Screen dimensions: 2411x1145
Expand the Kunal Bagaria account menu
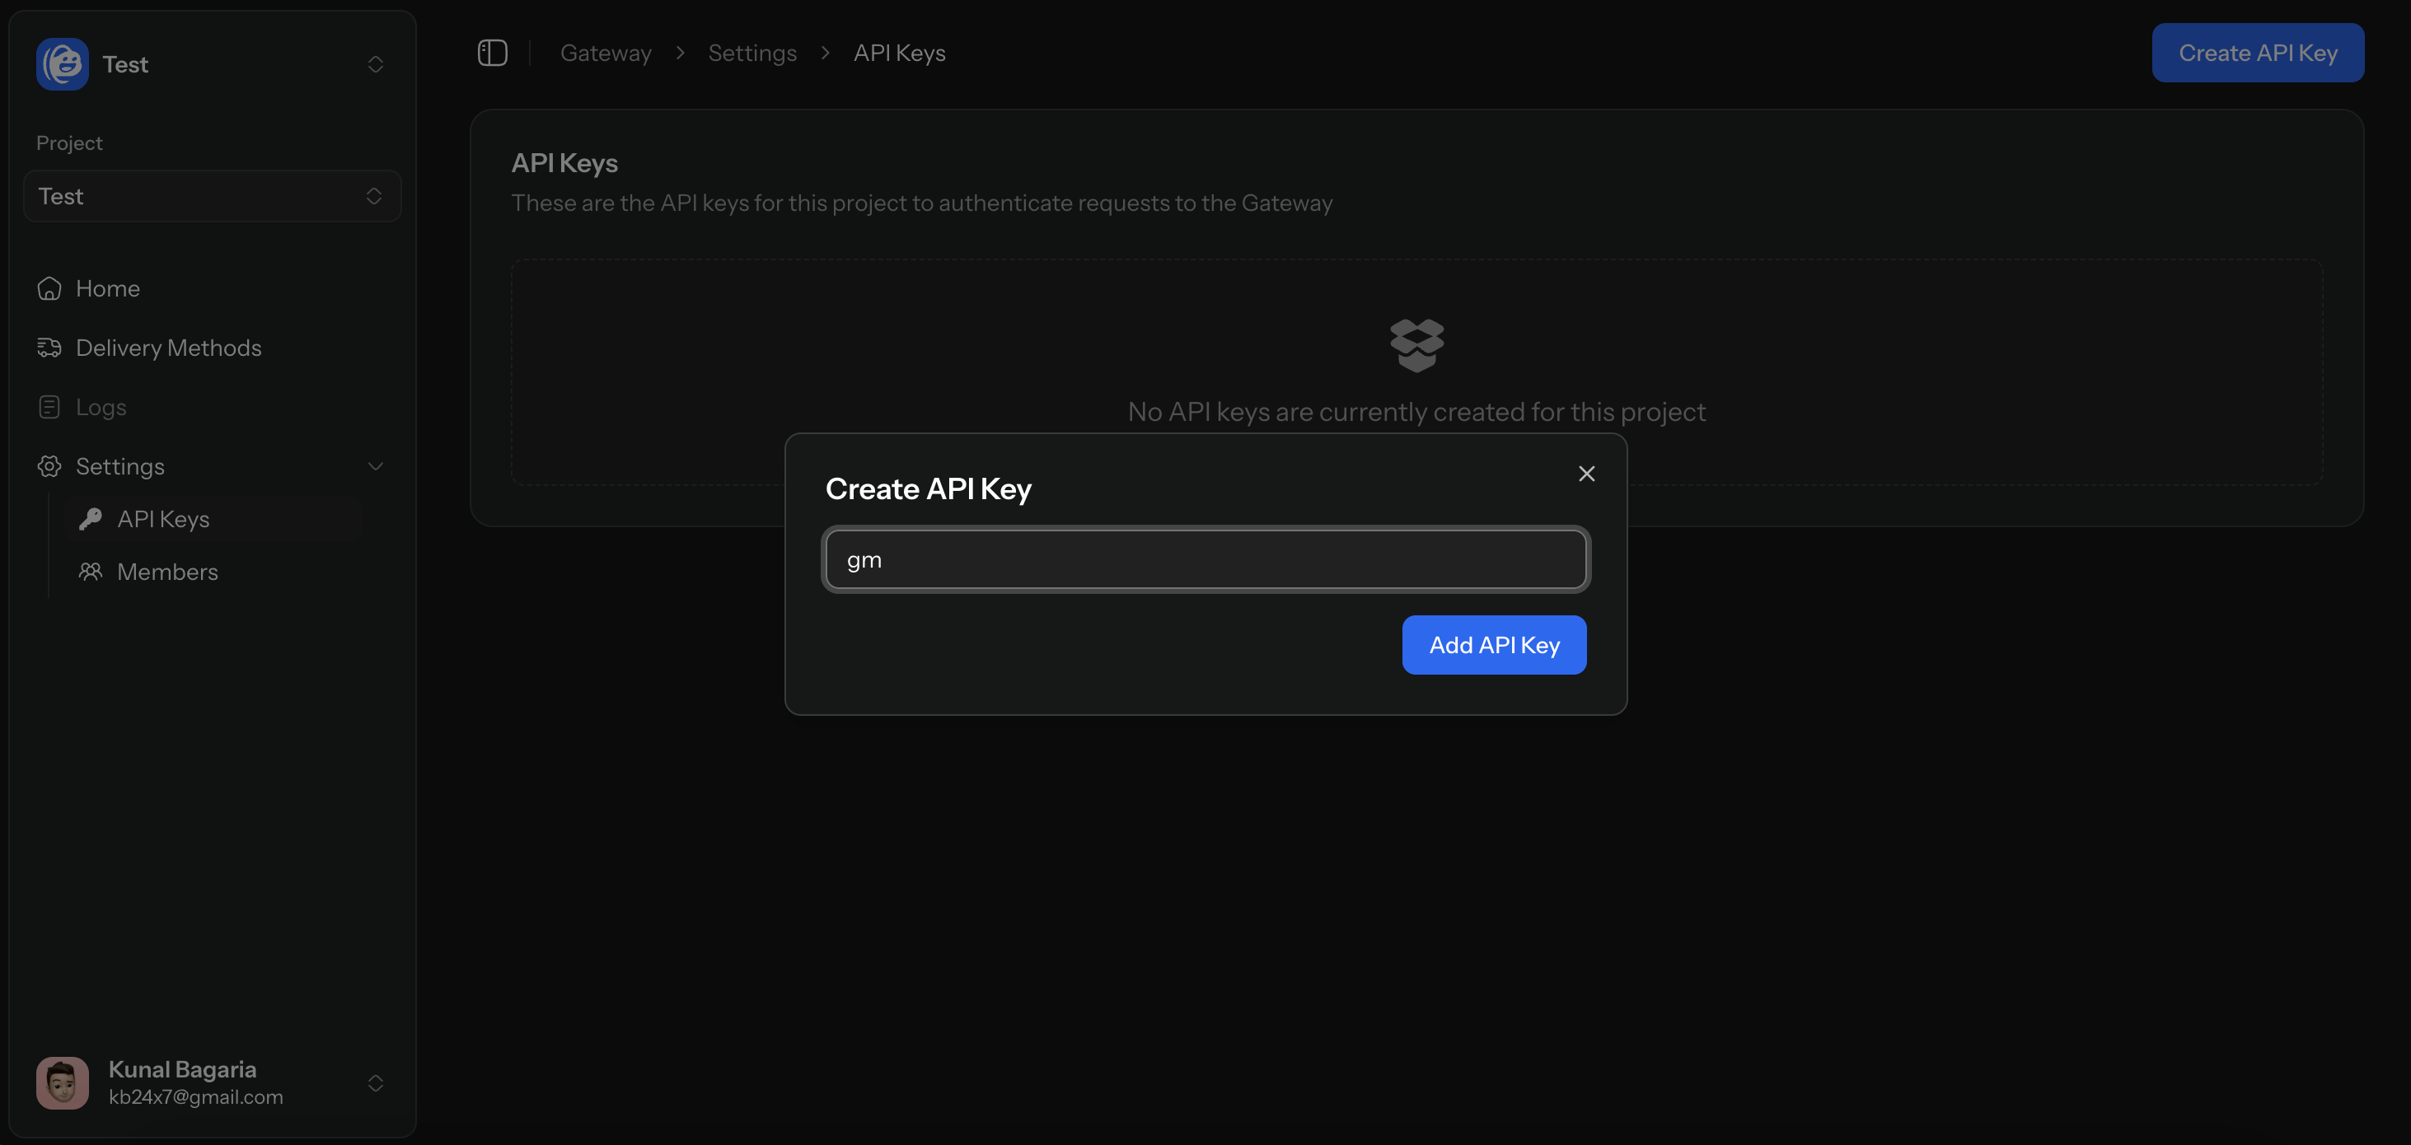(375, 1082)
